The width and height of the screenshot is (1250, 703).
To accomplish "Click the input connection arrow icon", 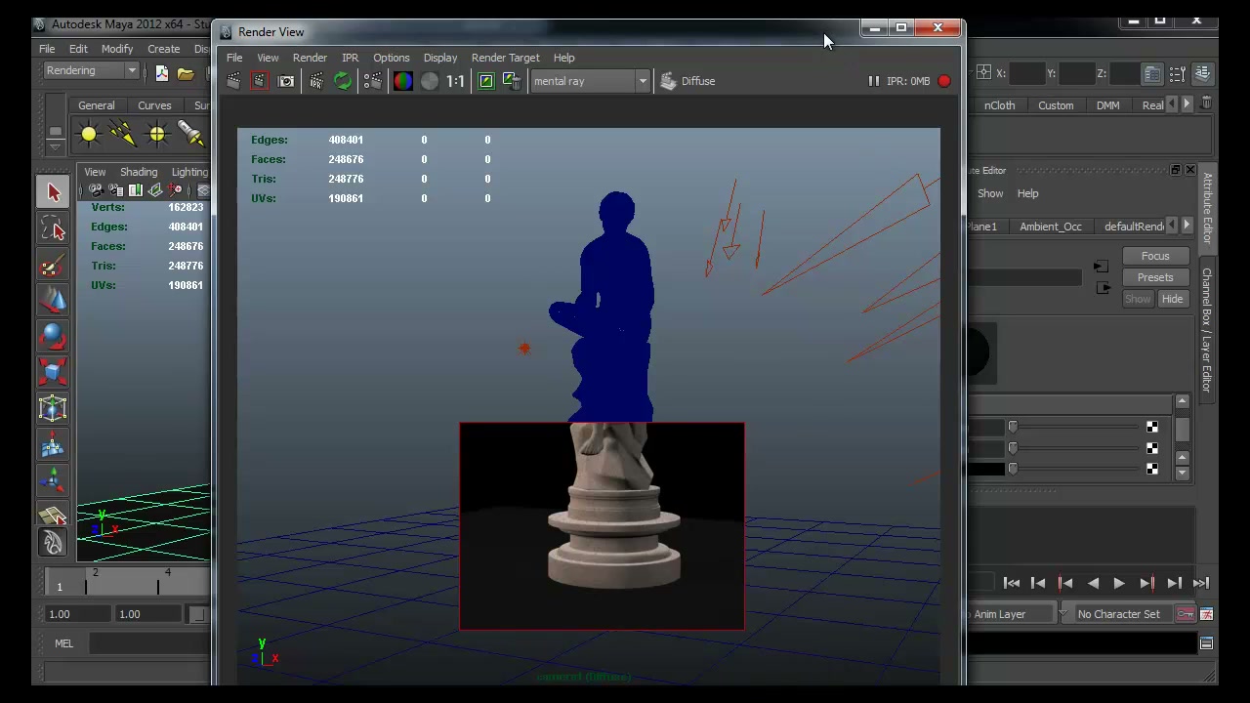I will tap(1101, 267).
